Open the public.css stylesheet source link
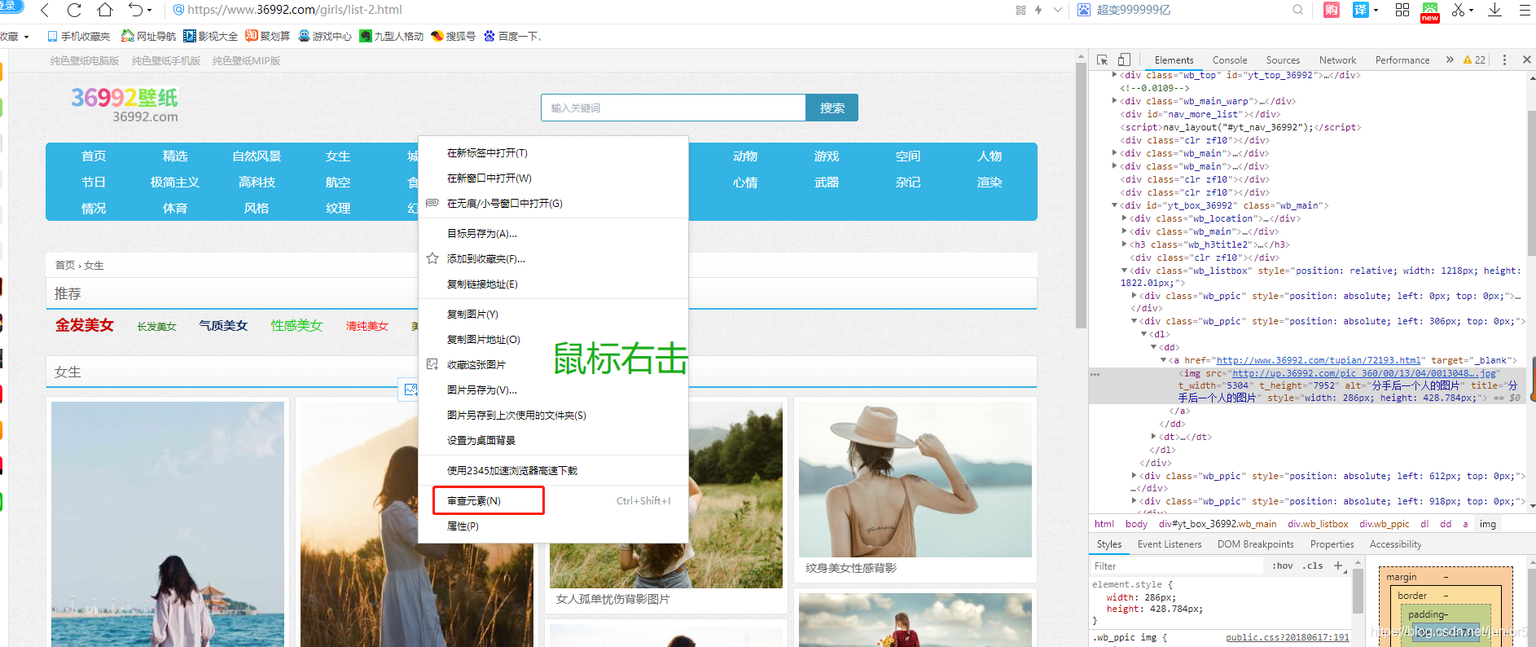Image resolution: width=1536 pixels, height=647 pixels. pos(1287,637)
